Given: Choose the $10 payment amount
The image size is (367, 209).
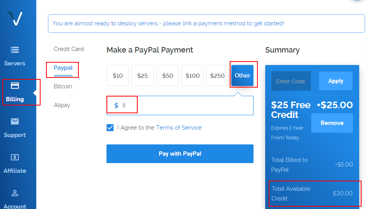Looking at the screenshot, I should coord(117,76).
